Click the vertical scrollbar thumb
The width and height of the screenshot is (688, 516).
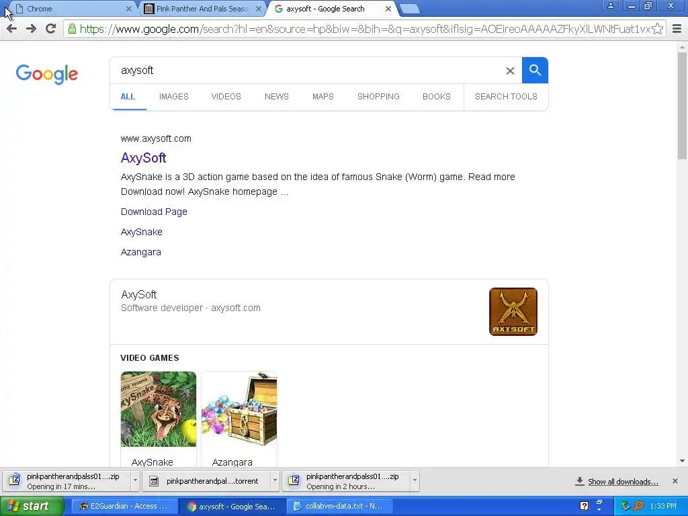click(x=683, y=105)
